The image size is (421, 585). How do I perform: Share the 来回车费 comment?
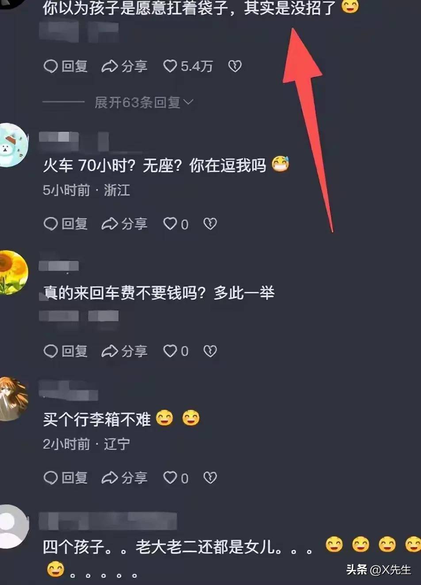(124, 351)
